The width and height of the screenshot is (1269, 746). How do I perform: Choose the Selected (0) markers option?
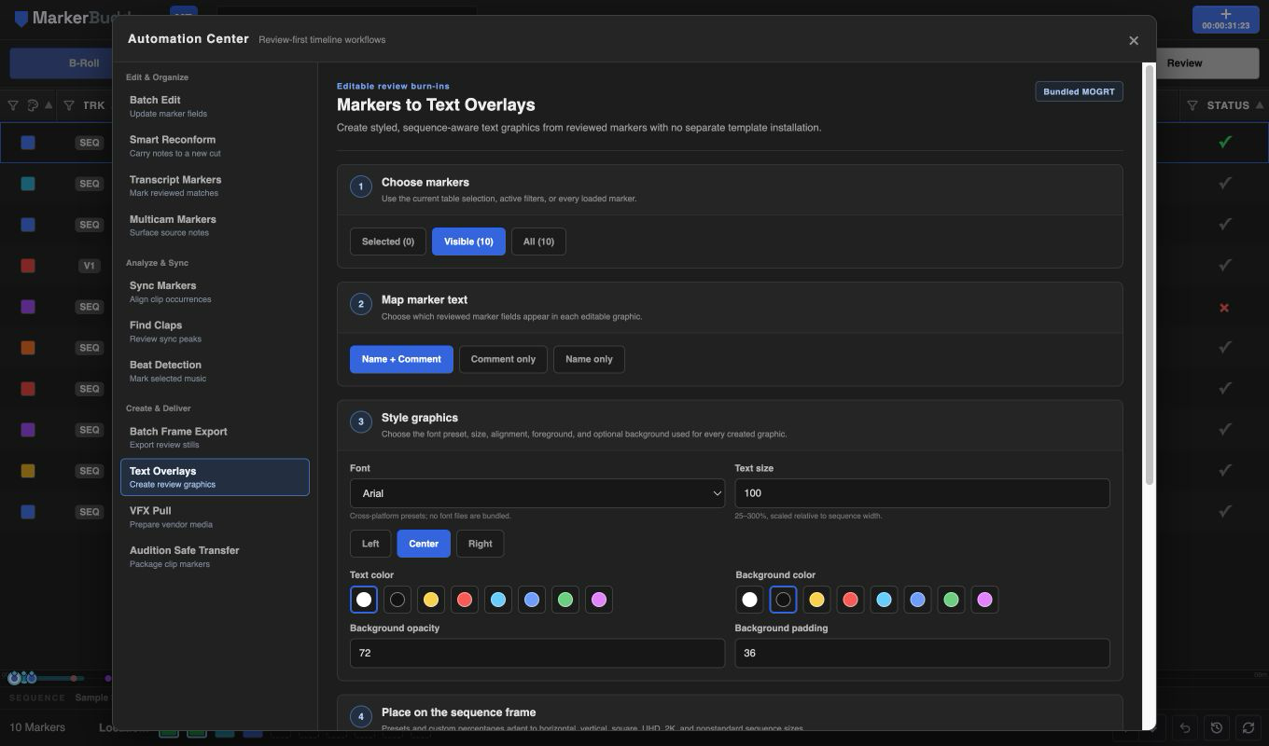388,242
